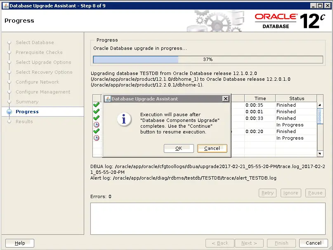Click the Errors: 0 label

(x=101, y=196)
